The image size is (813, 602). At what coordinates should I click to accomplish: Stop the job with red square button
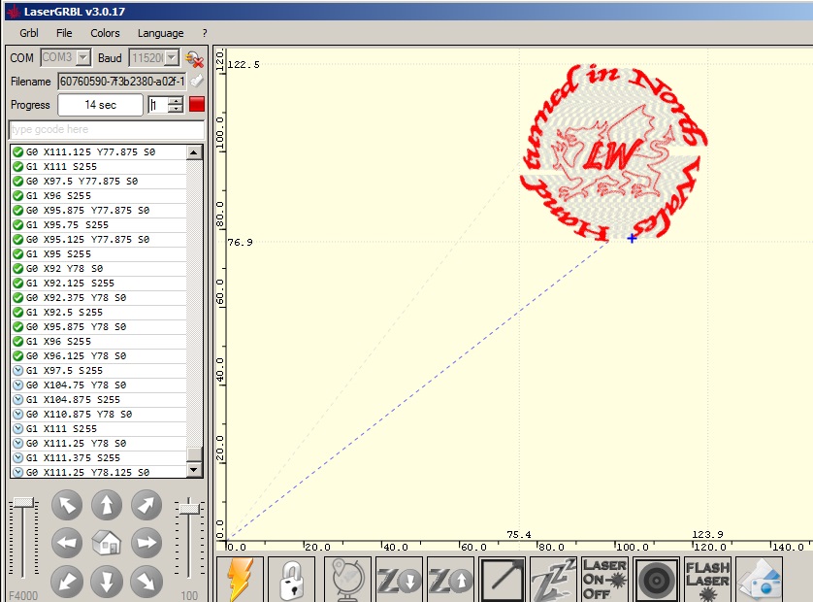[197, 104]
